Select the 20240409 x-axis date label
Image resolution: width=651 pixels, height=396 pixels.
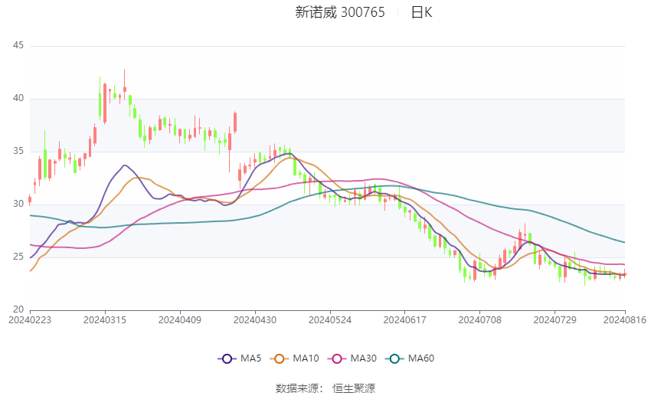180,320
